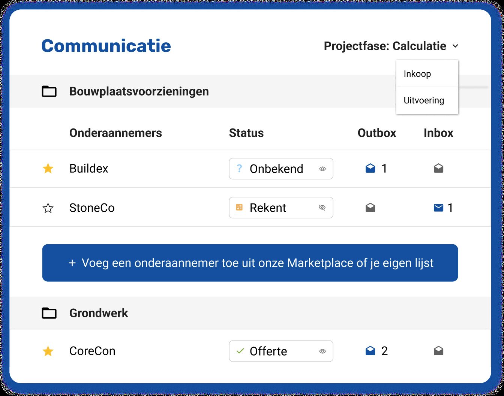Click the calculator icon for Rekent
The height and width of the screenshot is (396, 504).
point(239,208)
